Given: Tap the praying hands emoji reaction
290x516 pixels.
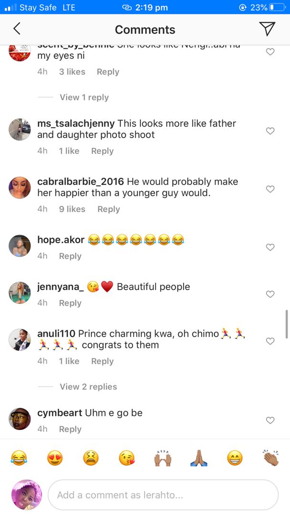Looking at the screenshot, I should (198, 457).
